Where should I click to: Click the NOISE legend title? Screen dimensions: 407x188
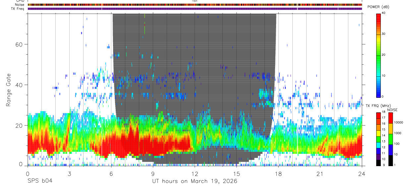[x=392, y=110]
